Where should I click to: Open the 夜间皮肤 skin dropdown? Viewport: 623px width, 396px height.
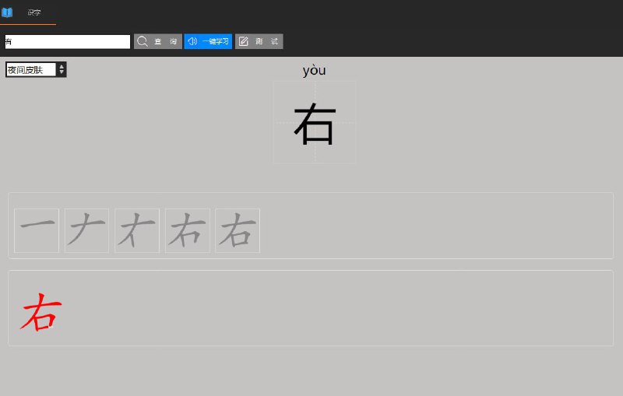[x=31, y=70]
